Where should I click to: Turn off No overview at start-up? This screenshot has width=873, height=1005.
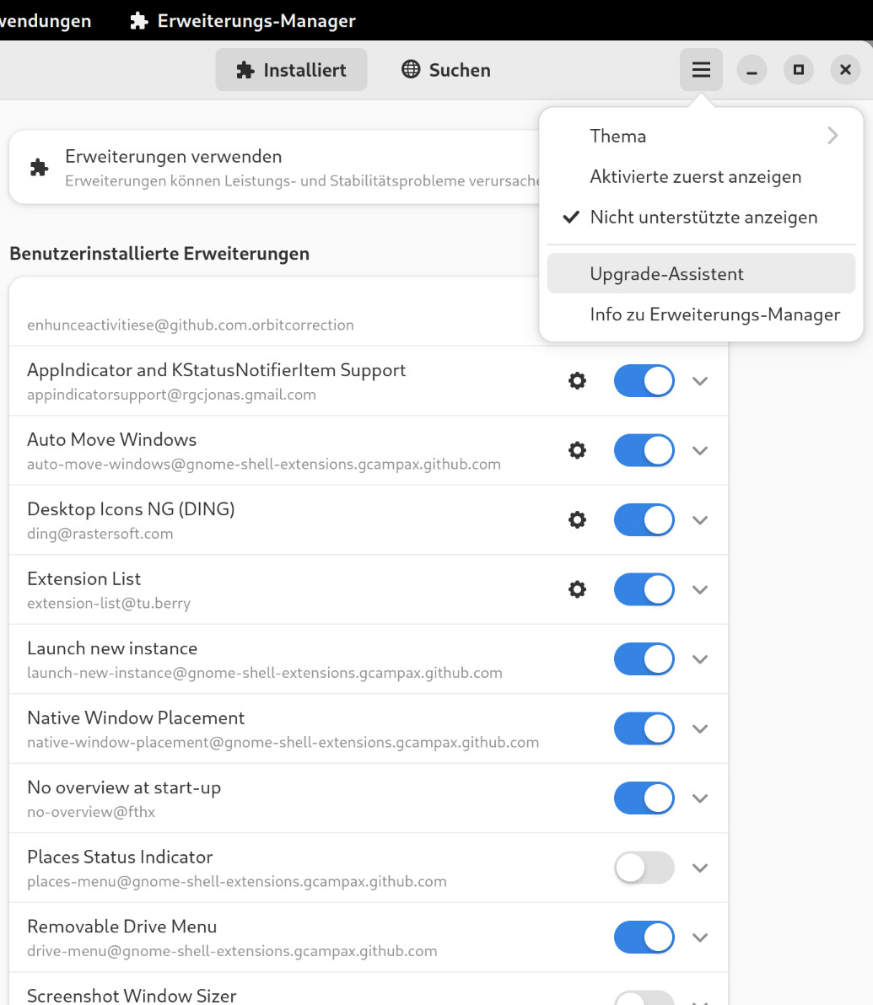coord(644,798)
